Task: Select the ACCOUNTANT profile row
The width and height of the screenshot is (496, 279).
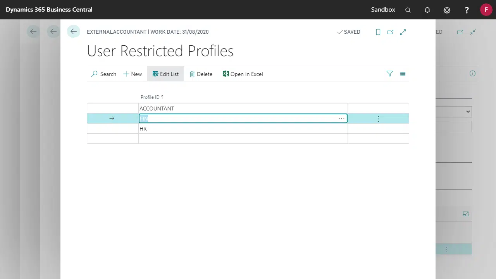Action: [157, 108]
